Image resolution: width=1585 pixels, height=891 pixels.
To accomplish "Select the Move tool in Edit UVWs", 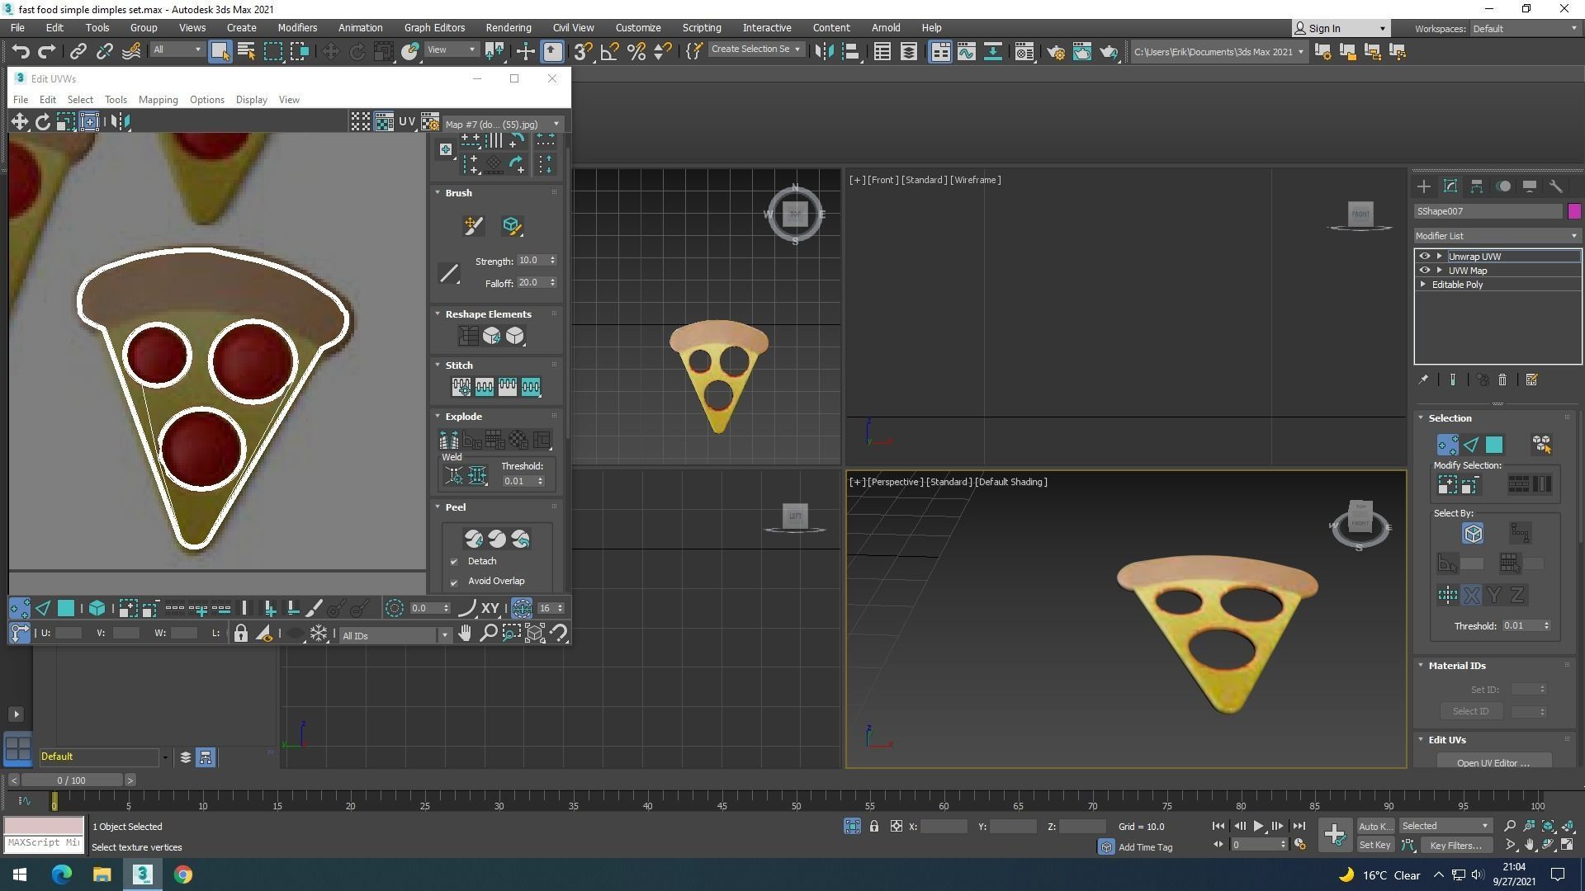I will (21, 121).
